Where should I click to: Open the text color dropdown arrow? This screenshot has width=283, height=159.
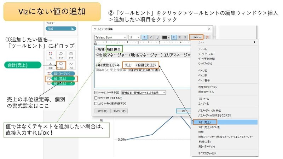tap(169, 37)
